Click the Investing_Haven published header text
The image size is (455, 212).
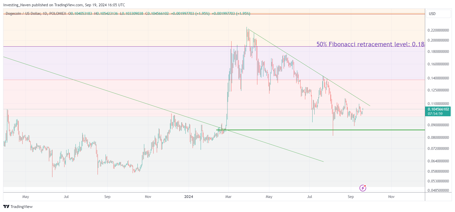tap(64, 5)
